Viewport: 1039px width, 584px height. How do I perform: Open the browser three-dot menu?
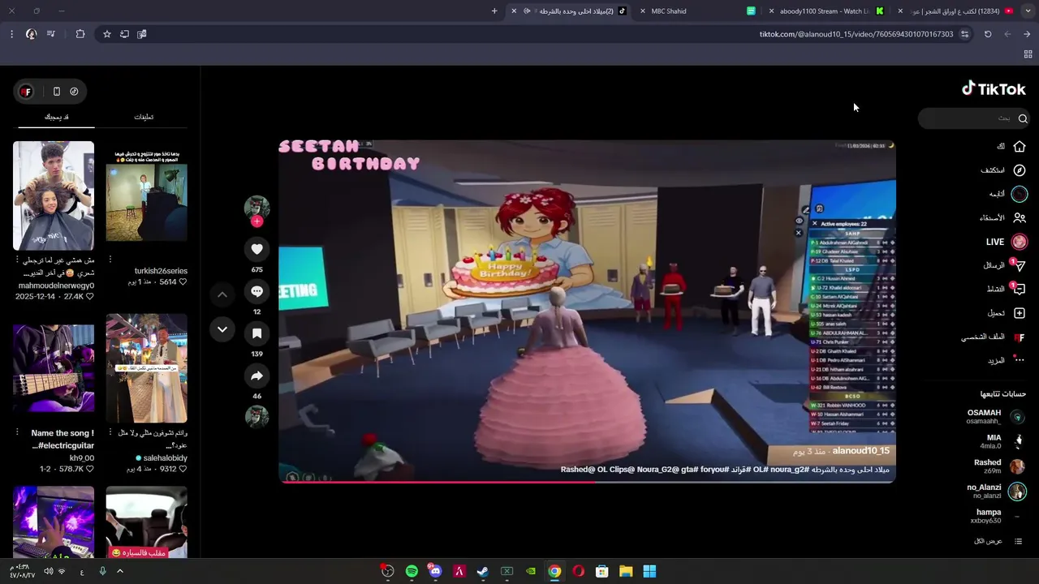tap(11, 34)
